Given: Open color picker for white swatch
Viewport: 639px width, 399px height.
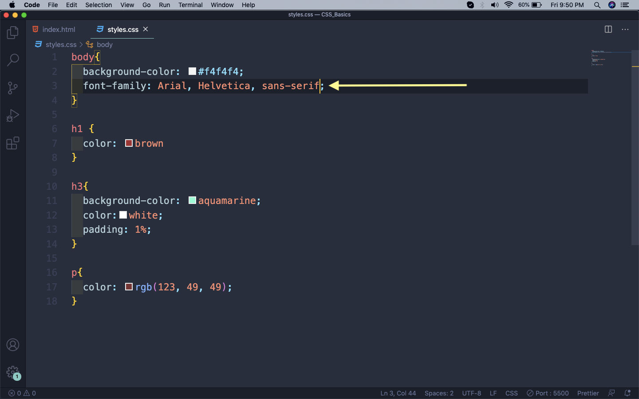Looking at the screenshot, I should point(123,215).
